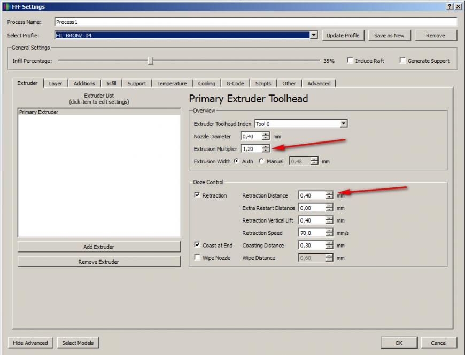Open the Temperature tab
Screen dimensions: 465x355
[x=172, y=83]
